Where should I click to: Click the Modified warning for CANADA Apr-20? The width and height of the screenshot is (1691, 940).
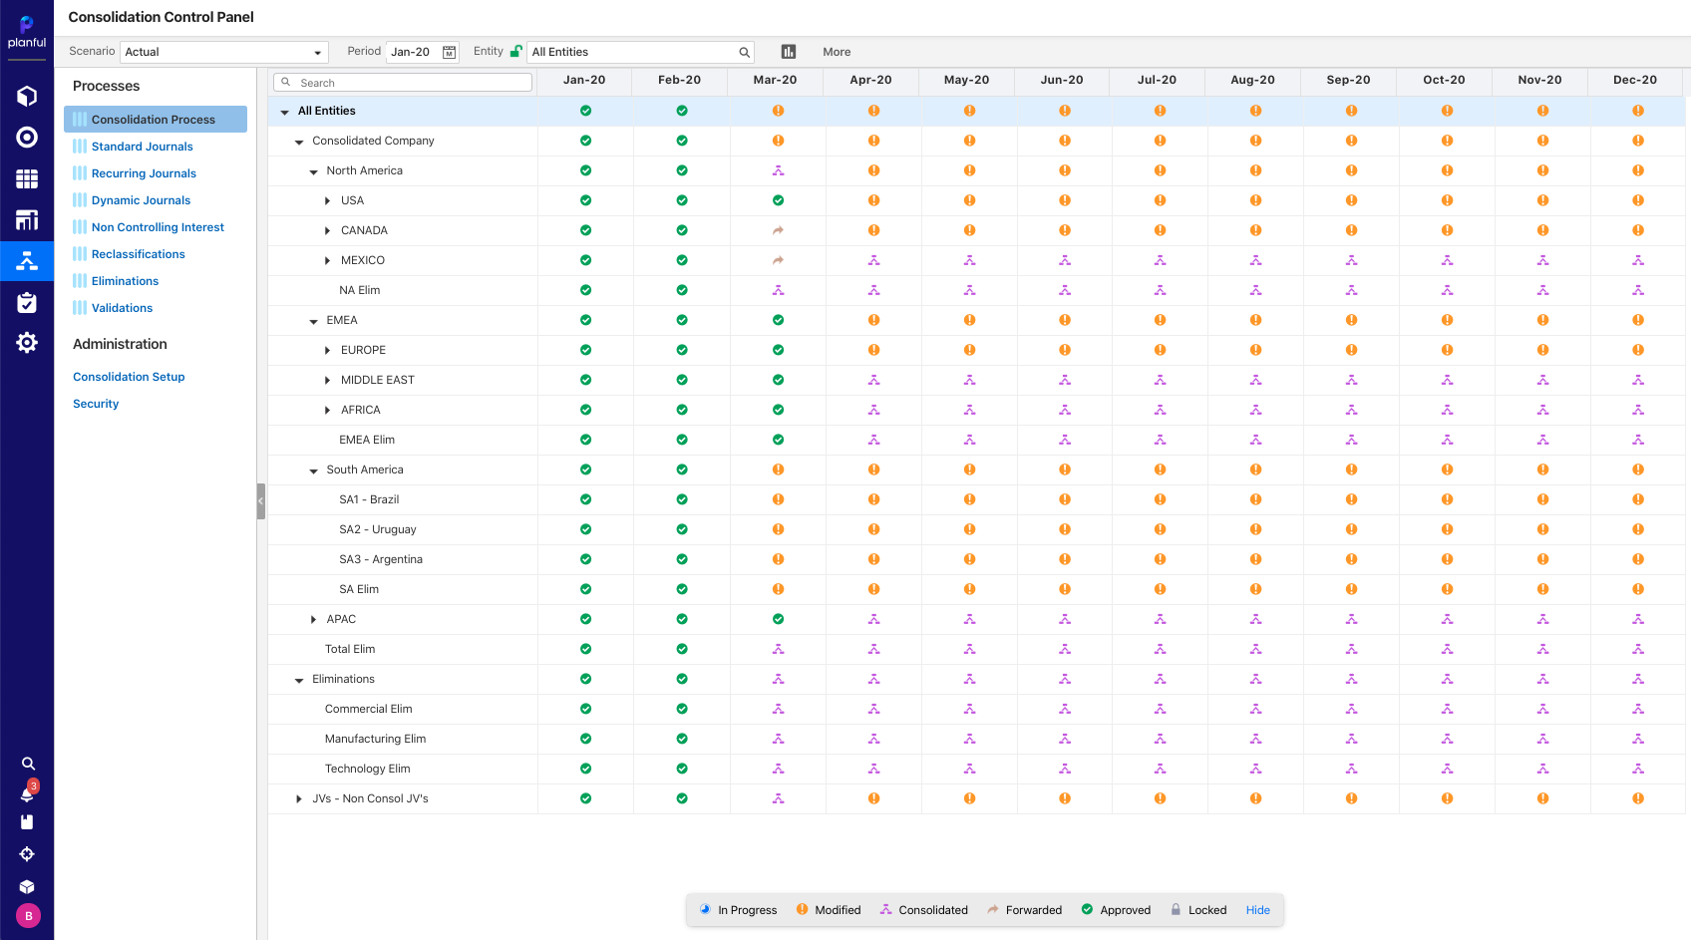tap(873, 230)
